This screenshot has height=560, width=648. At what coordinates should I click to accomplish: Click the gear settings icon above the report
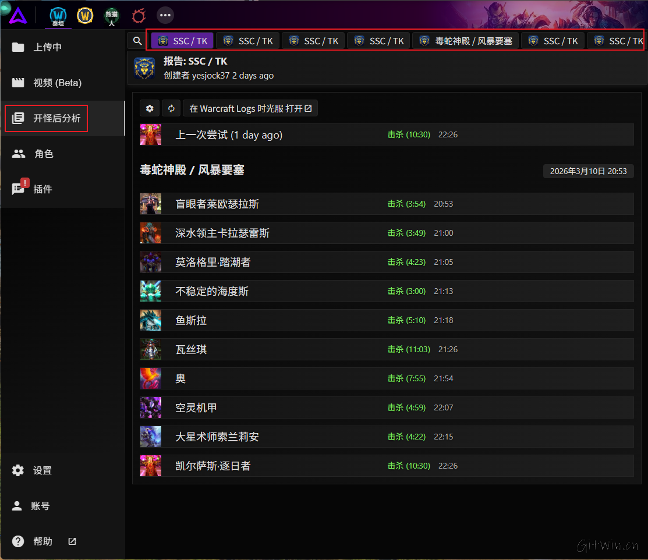150,108
